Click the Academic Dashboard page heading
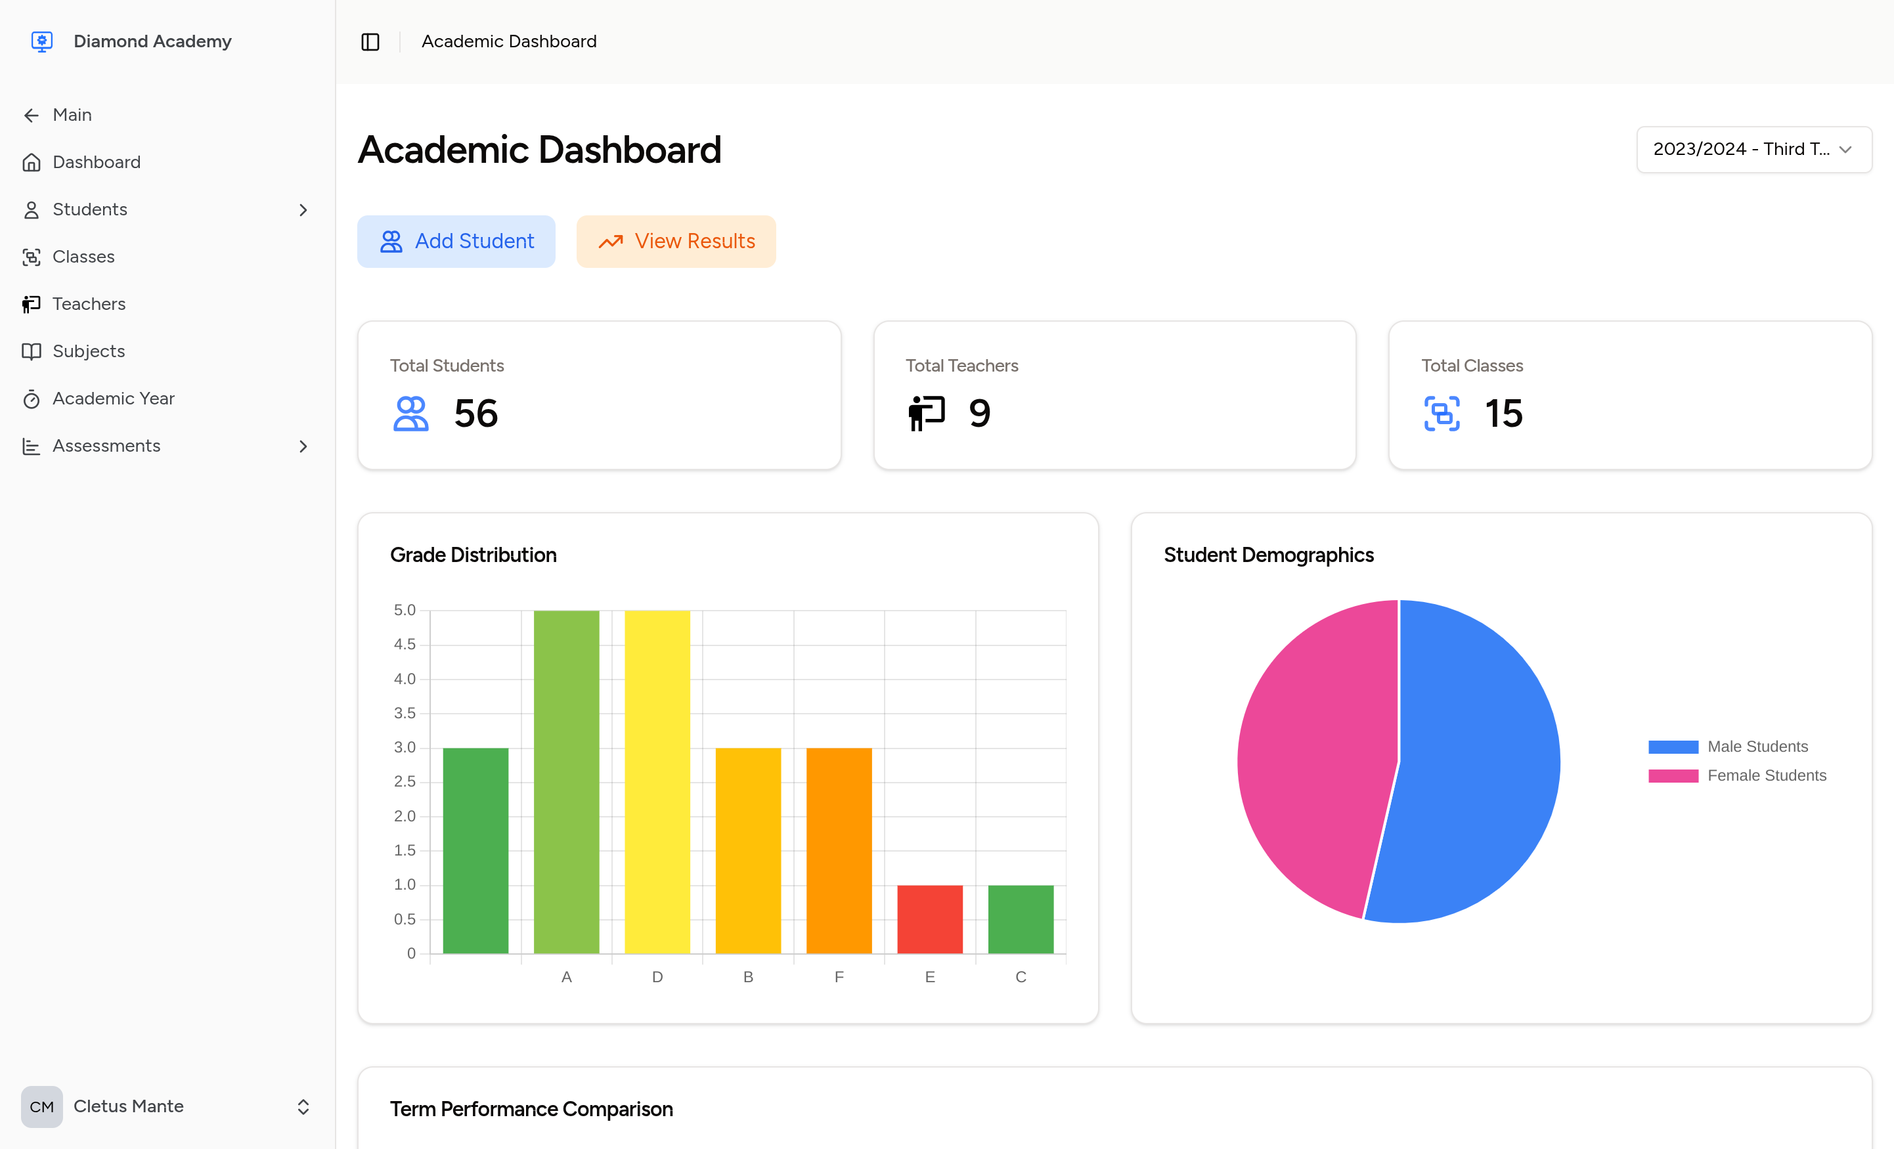The height and width of the screenshot is (1149, 1894). (x=540, y=150)
